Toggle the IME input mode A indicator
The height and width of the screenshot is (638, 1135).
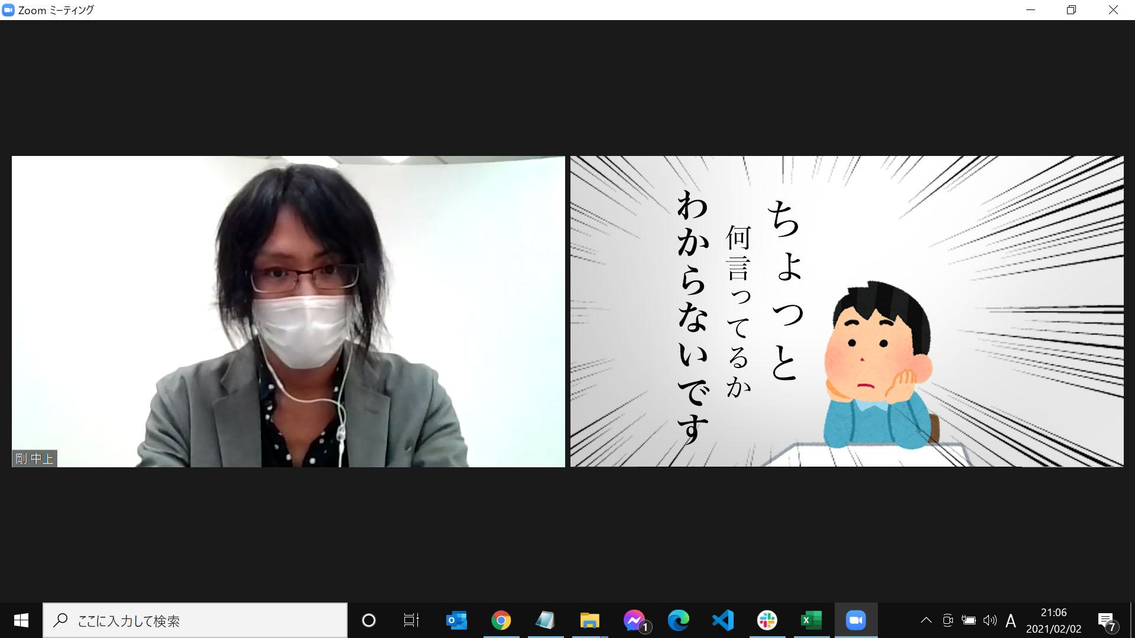coord(1011,621)
